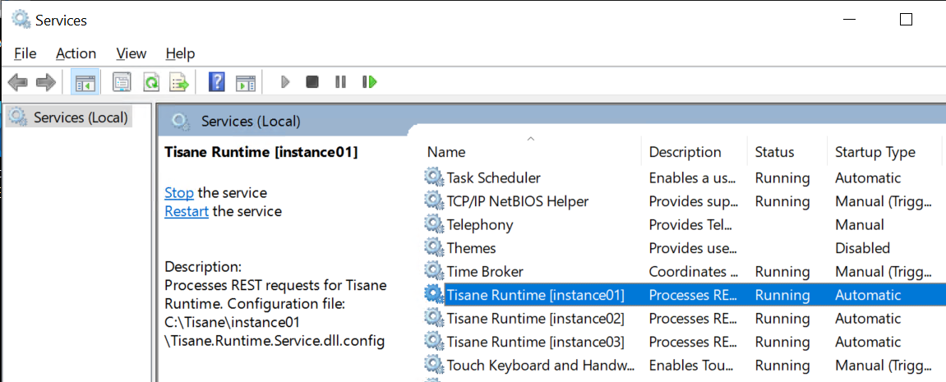Click the gear icon beside Task Scheduler

(434, 177)
